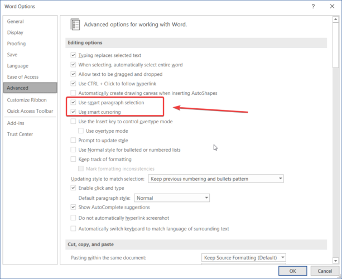Click the Advanced options list icon
Image resolution: width=342 pixels, height=279 pixels.
pos(75,24)
